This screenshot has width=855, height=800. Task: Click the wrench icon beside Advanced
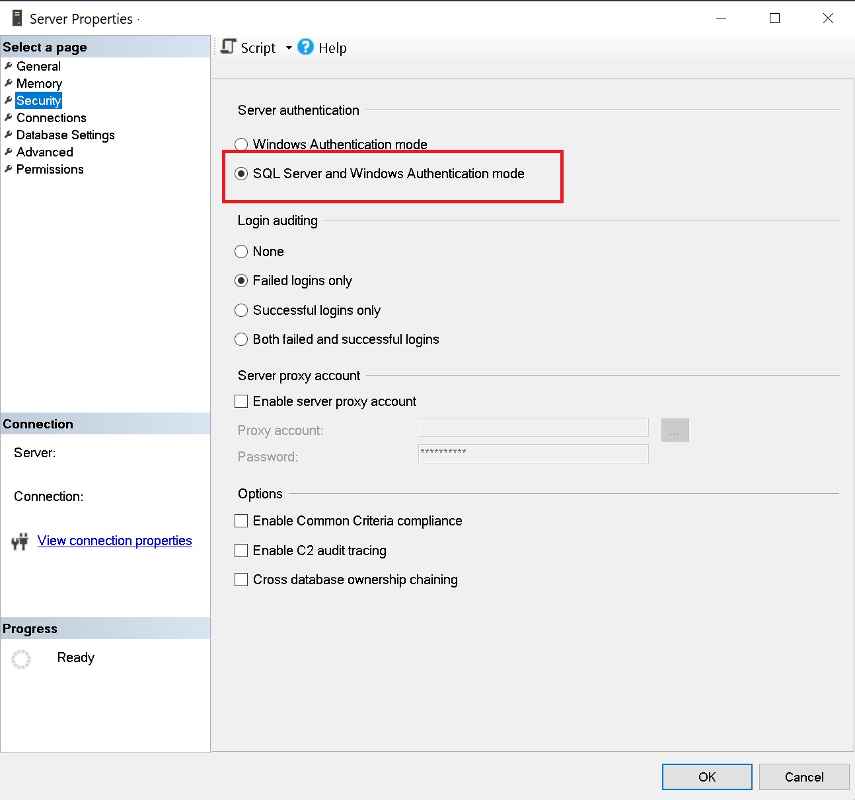point(8,152)
